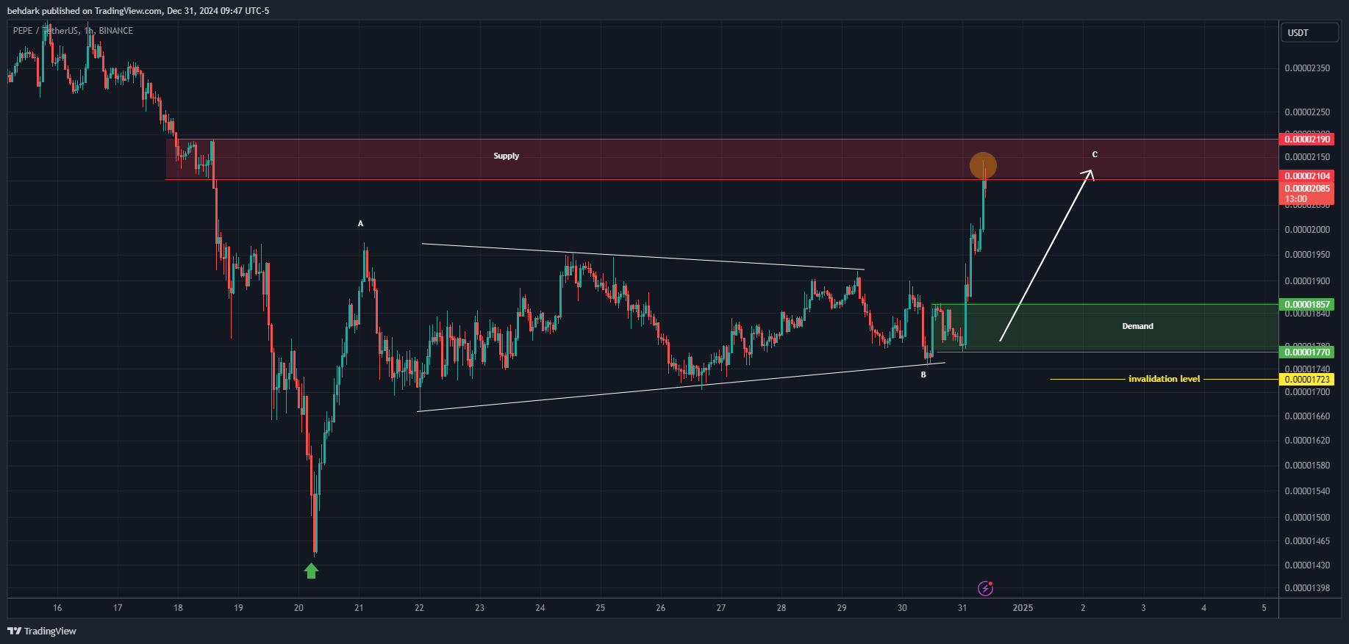
Task: Click date '16' on the time axis
Action: [x=57, y=608]
